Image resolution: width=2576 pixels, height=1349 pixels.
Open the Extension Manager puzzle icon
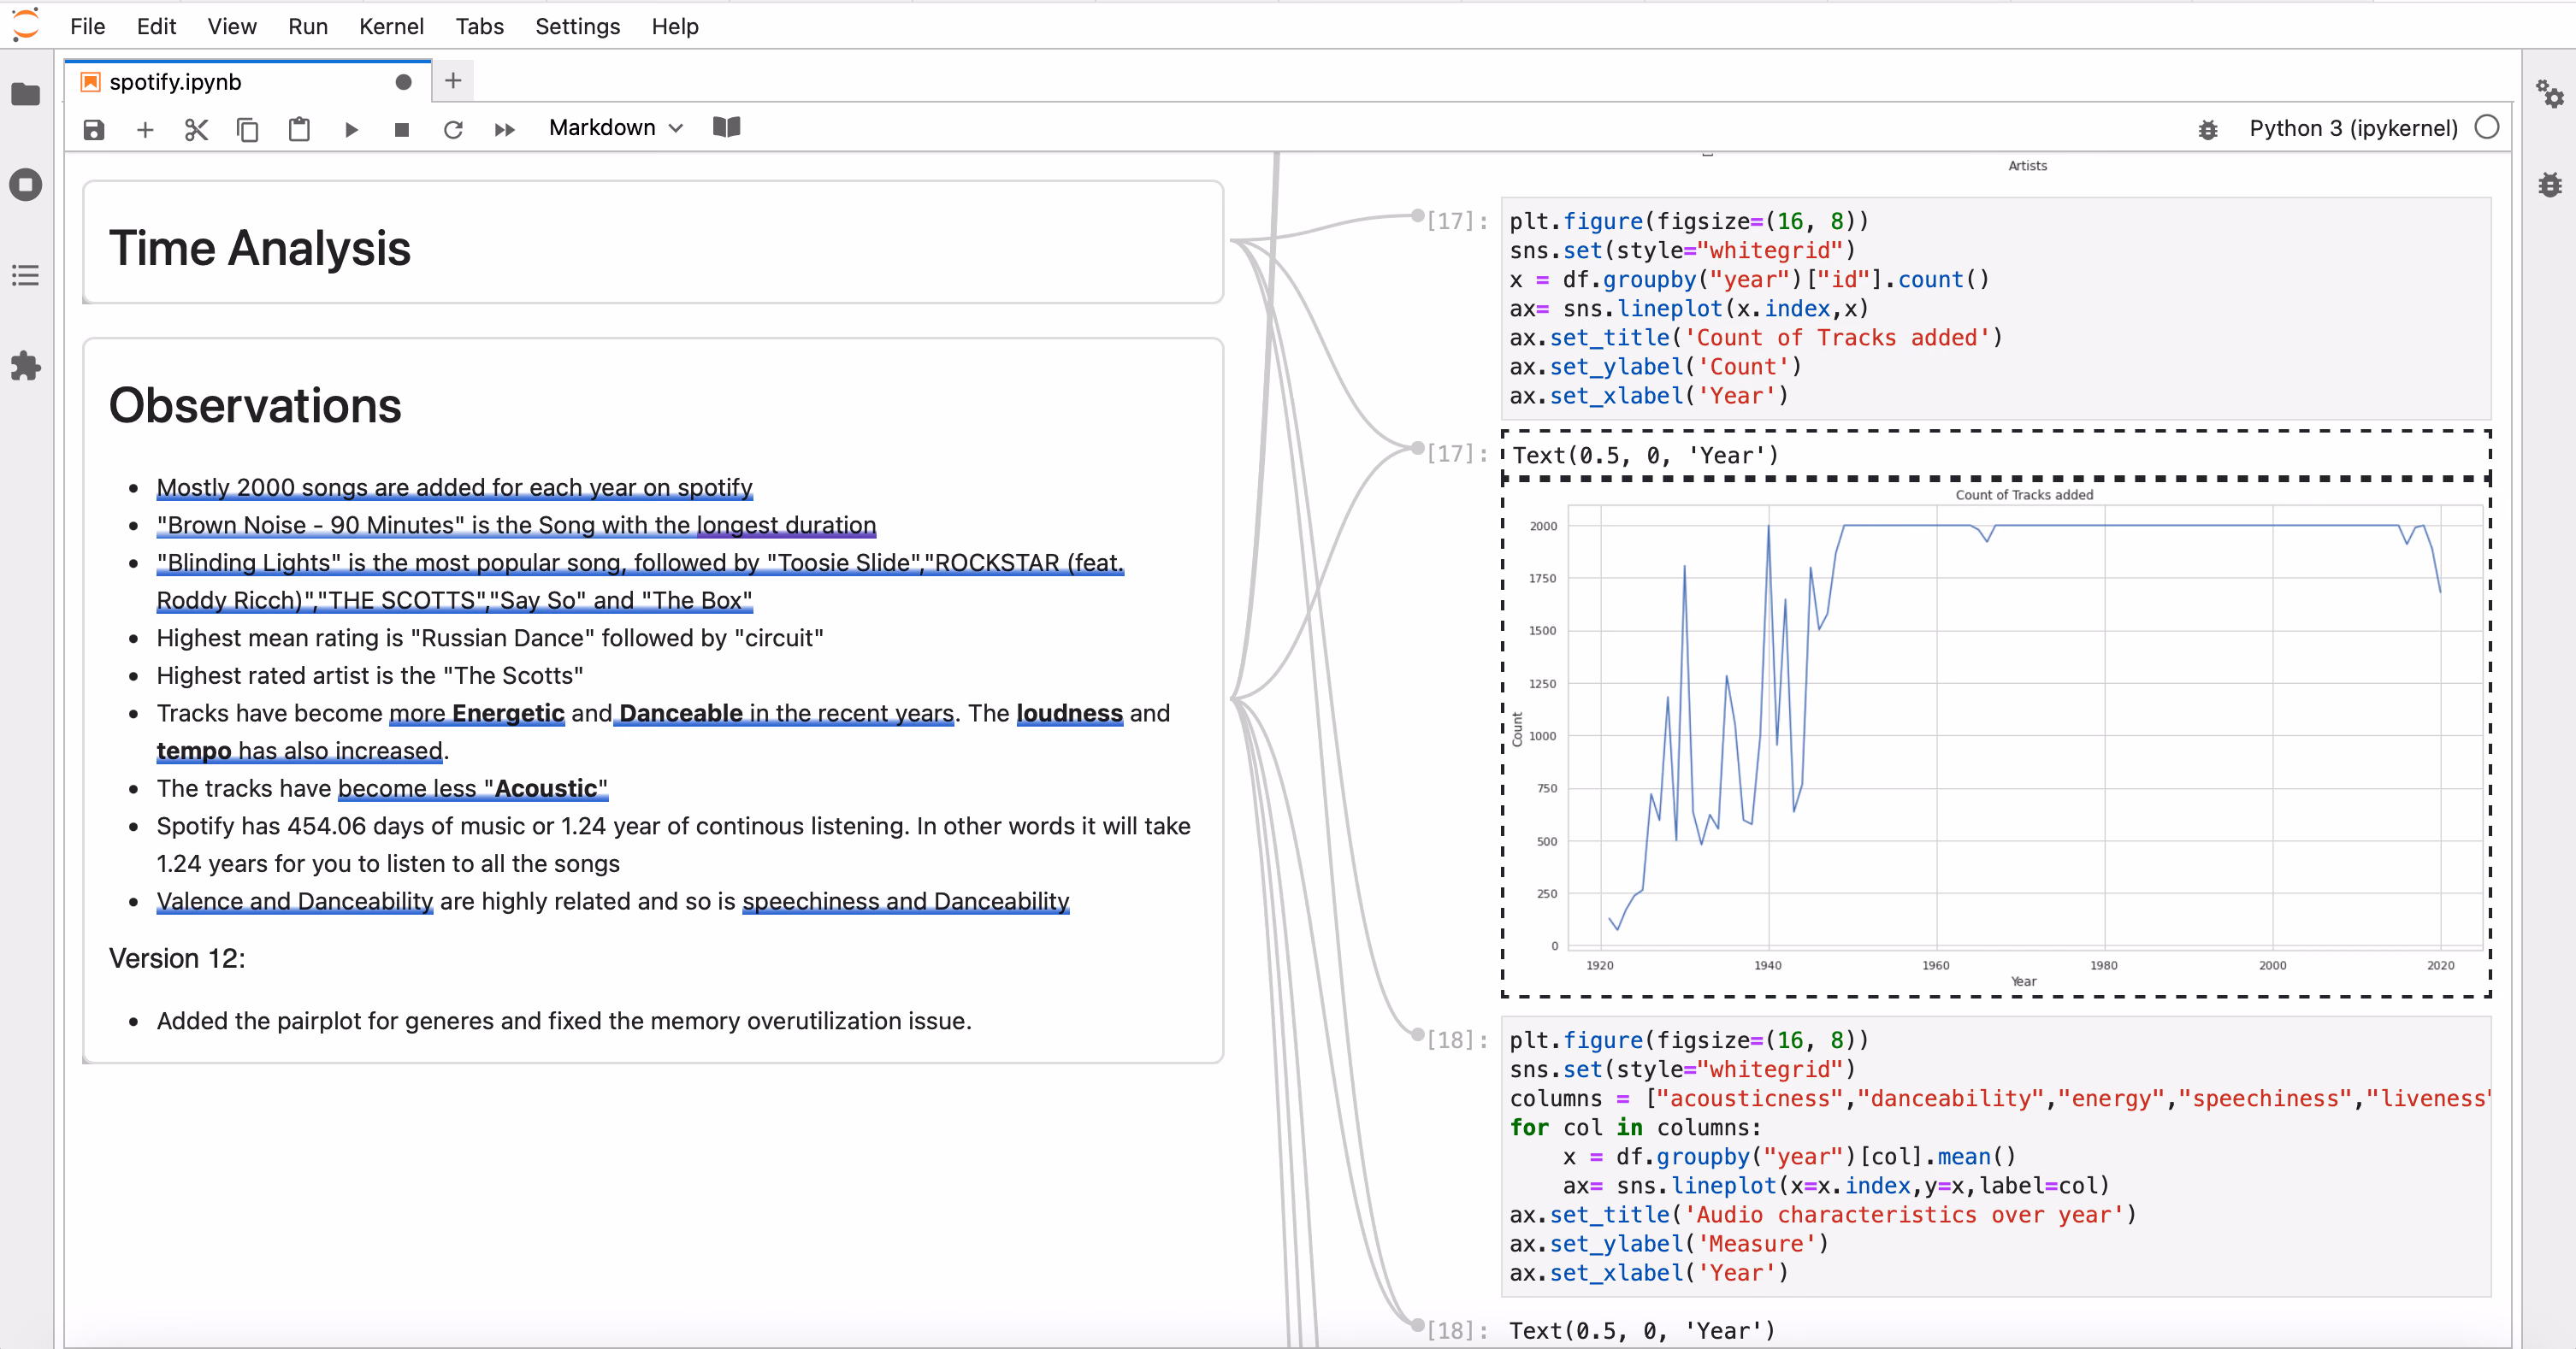click(26, 367)
